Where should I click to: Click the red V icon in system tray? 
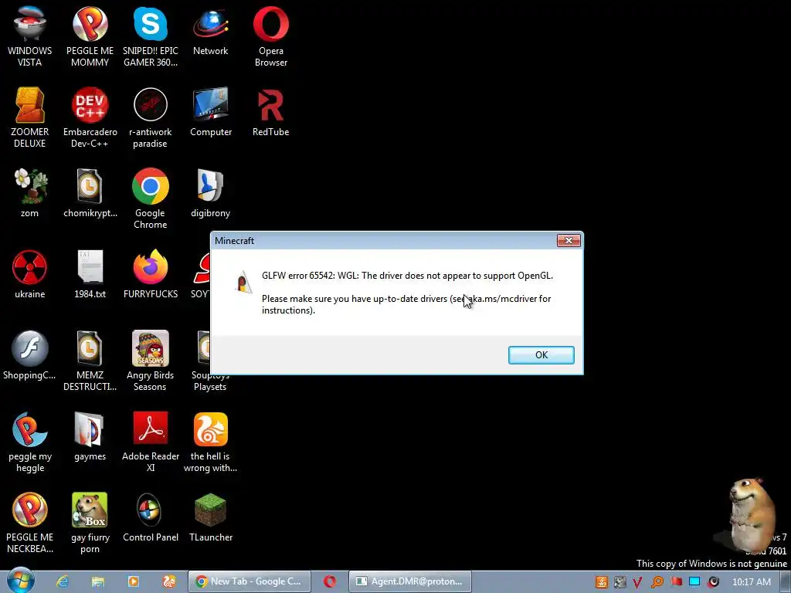click(x=637, y=582)
